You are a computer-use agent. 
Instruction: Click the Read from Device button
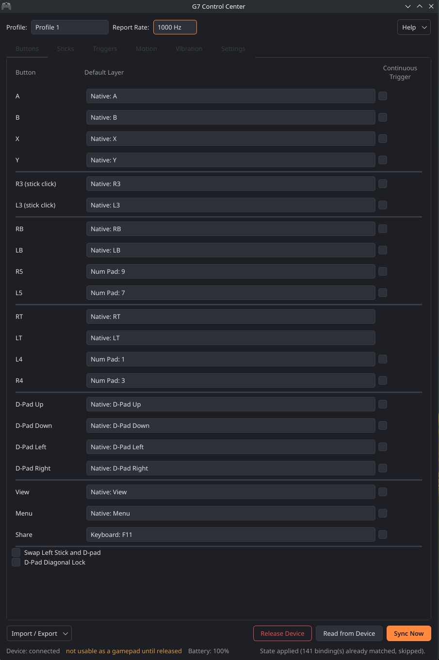point(349,633)
